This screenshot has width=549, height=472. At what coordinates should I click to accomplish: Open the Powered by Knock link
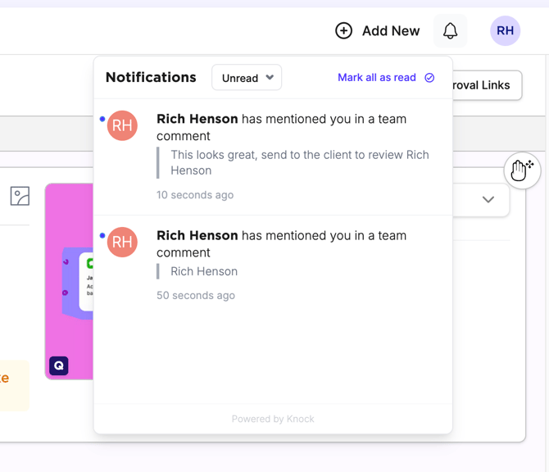(x=273, y=419)
